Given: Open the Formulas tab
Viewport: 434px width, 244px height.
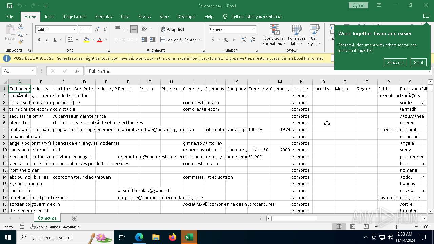Looking at the screenshot, I should [103, 16].
